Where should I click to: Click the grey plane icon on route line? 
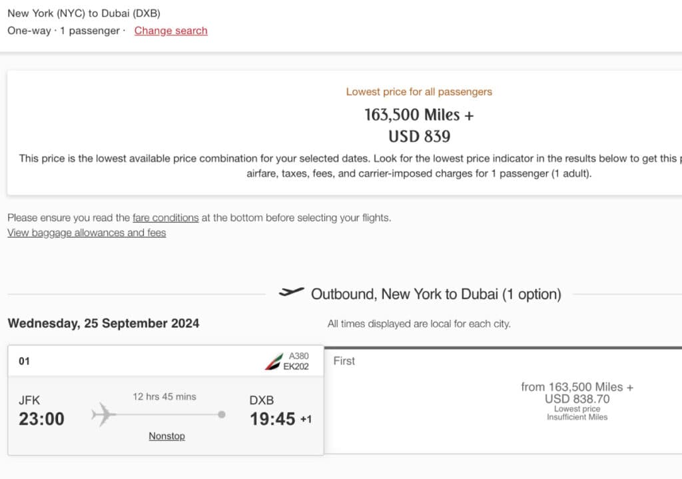(103, 414)
